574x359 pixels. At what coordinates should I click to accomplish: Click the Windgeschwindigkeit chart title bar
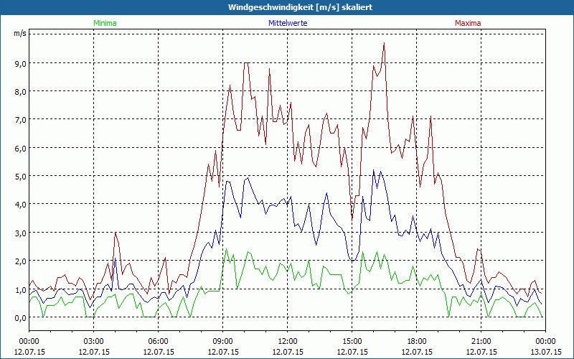coord(287,7)
